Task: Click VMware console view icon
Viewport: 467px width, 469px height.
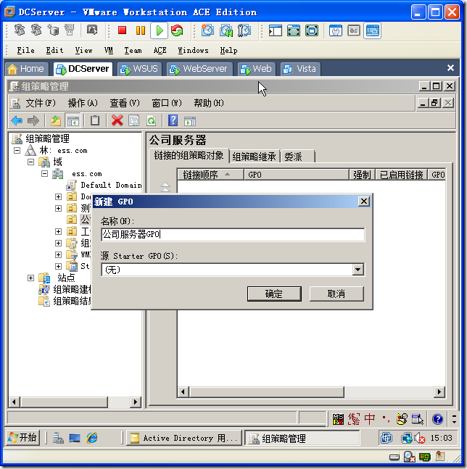Action: pyautogui.click(x=373, y=30)
